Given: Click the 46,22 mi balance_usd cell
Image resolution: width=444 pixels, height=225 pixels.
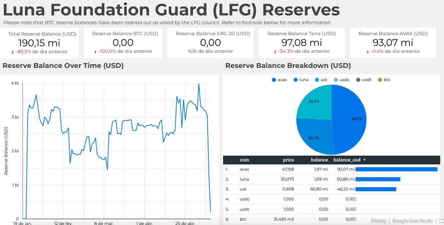Looking at the screenshot, I should pyautogui.click(x=346, y=189).
